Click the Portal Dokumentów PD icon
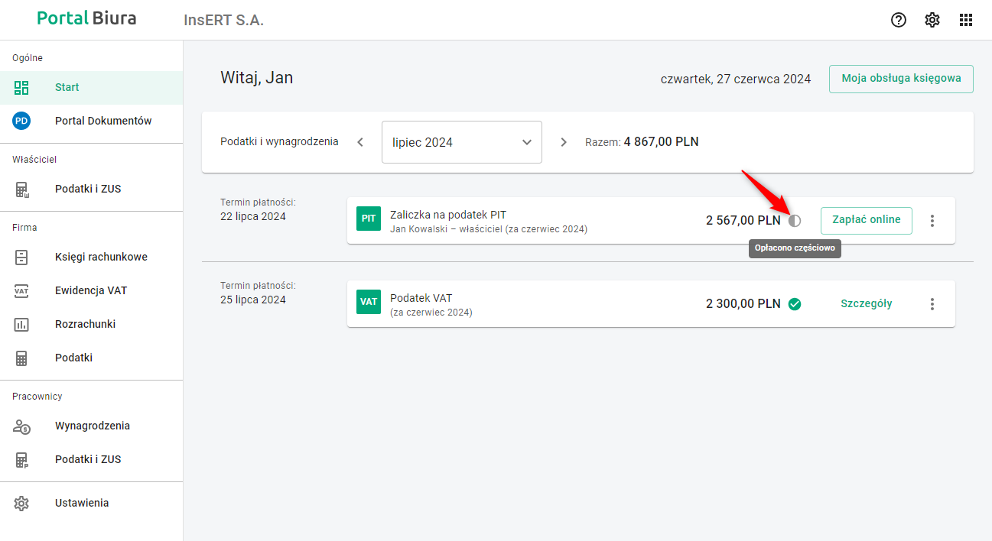This screenshot has height=541, width=992. coord(21,121)
